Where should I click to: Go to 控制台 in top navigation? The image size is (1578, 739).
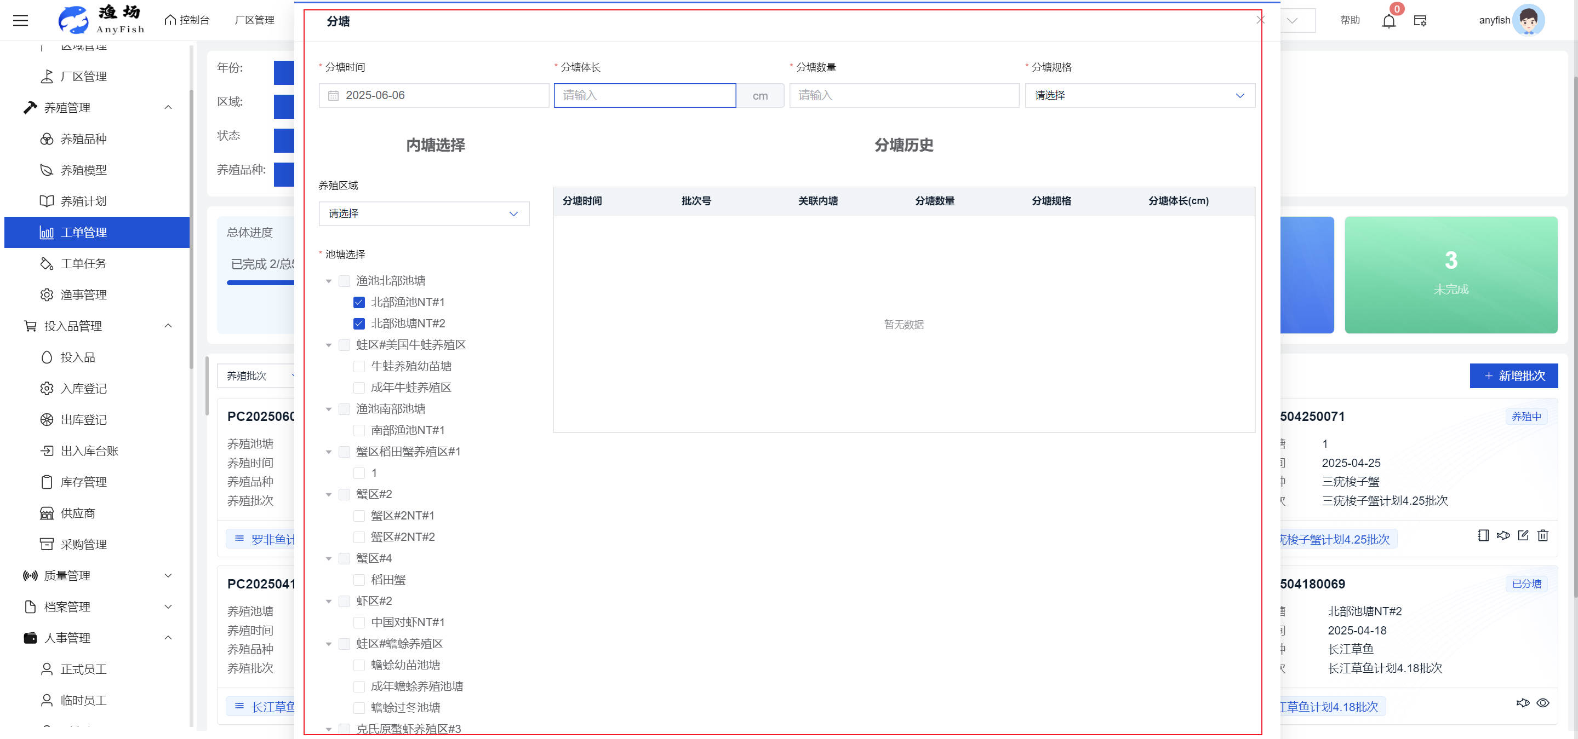[x=187, y=20]
